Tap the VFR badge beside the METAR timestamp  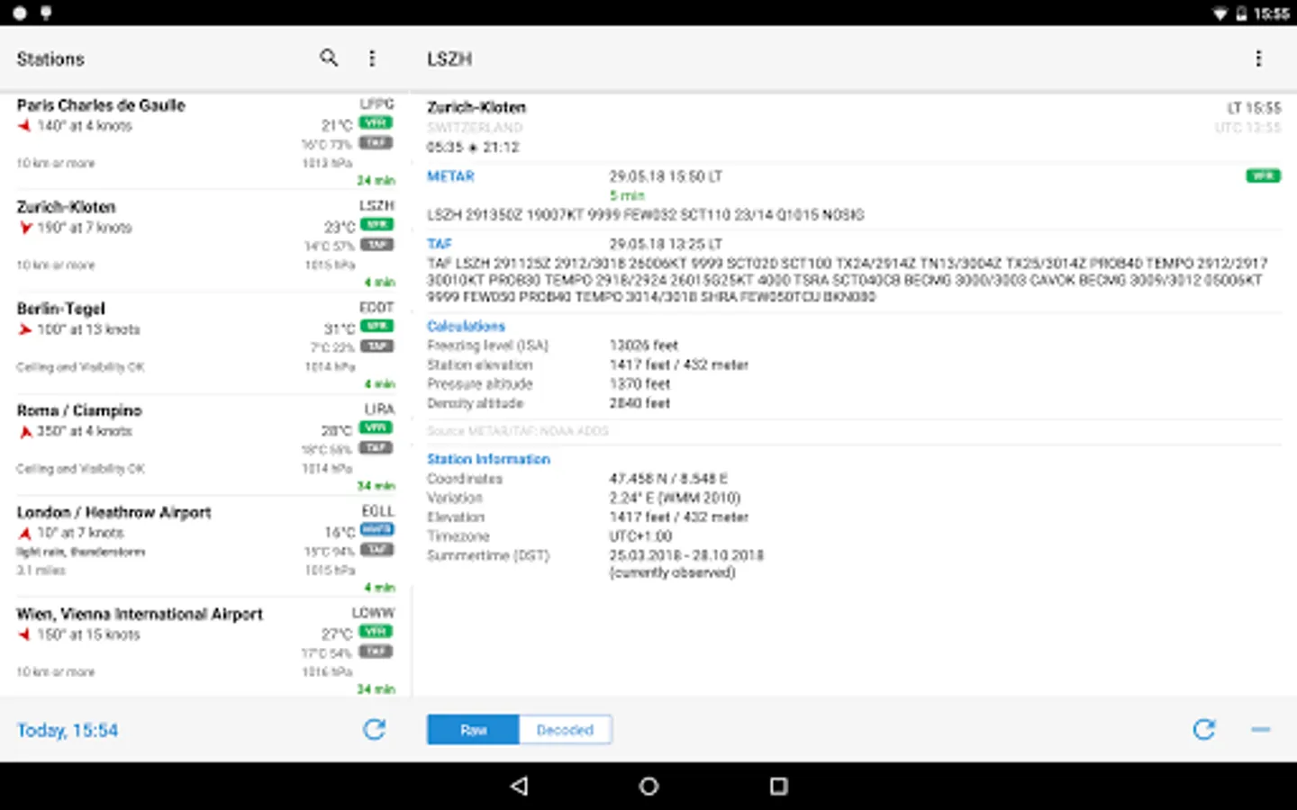pyautogui.click(x=1263, y=175)
